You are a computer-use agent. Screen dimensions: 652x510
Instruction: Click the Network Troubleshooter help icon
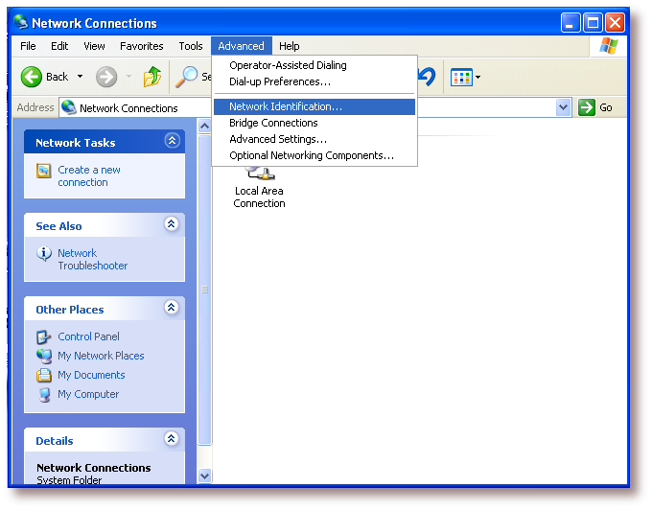(x=43, y=254)
